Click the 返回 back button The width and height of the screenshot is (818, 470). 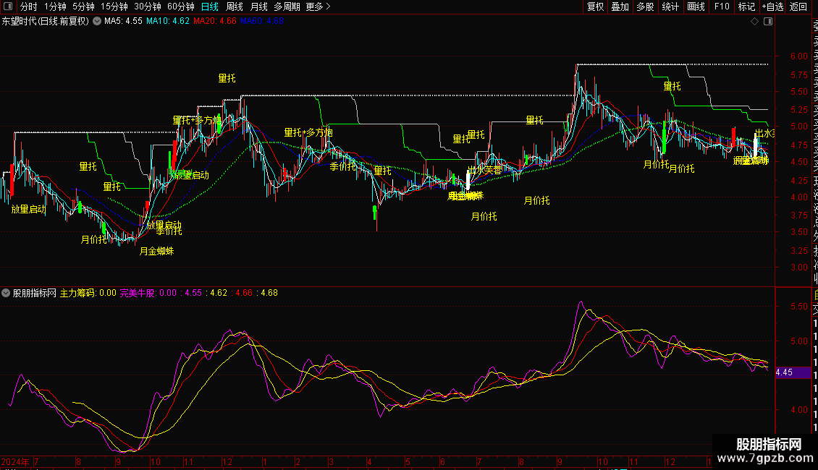tap(798, 7)
